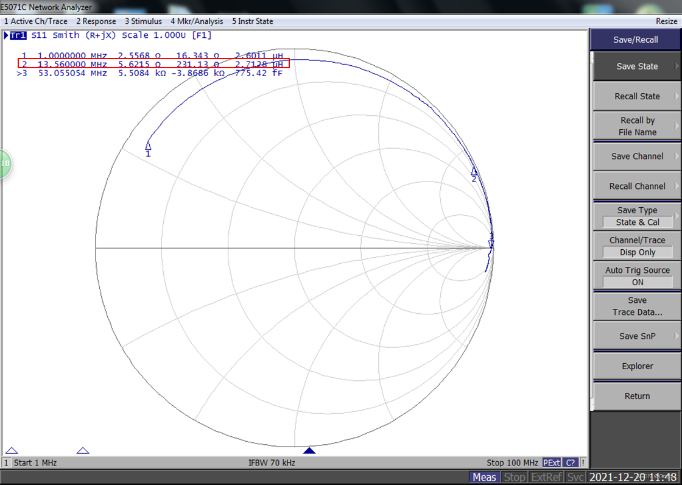This screenshot has height=485, width=682.
Task: Expand the Recall by File Name submenu
Action: 637,126
